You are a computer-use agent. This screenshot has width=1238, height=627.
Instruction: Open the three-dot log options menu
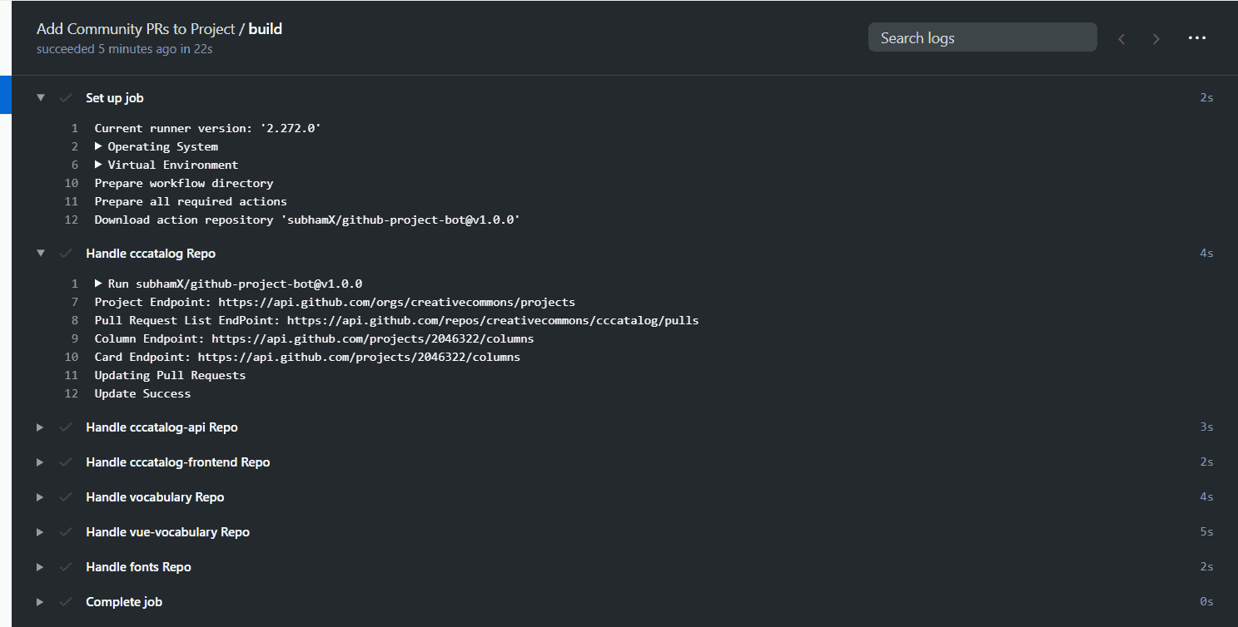[x=1197, y=38]
